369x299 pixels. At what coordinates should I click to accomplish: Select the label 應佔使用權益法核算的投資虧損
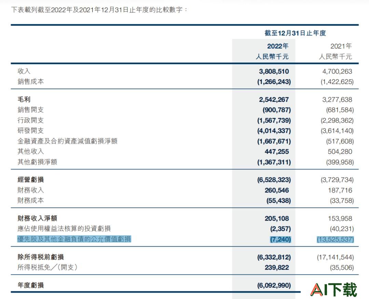[x=64, y=229]
